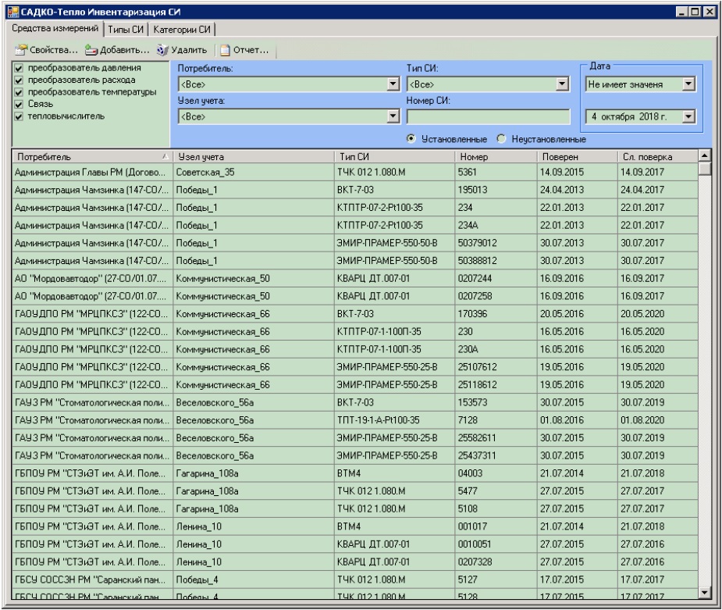Screen dimensions: 722x610
Task: Uncheck the Связь checkbox
Action: click(x=19, y=104)
